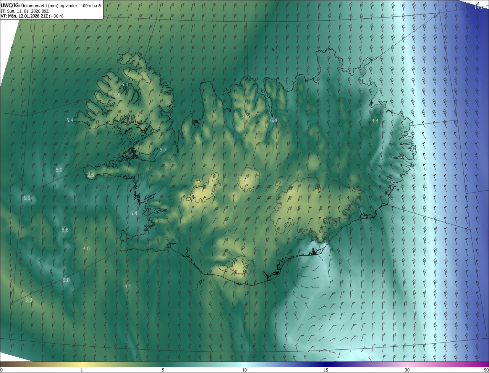
Task: Click the 14.0 value label on the map
Action: 479,7
